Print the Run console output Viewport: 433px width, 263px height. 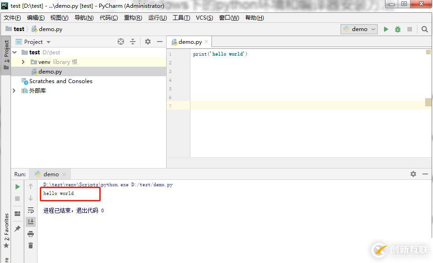click(31, 234)
